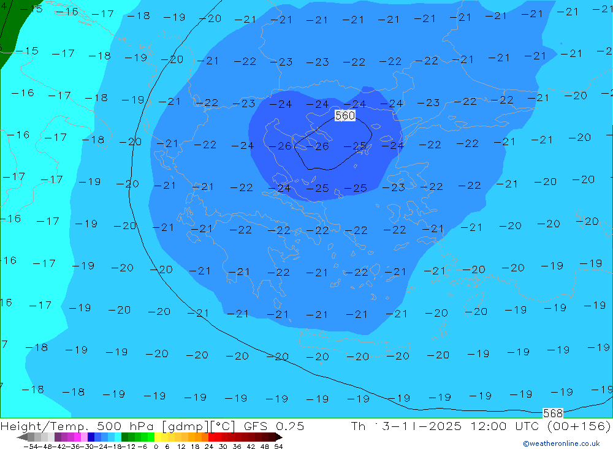Viewport: 613px width, 449px height.
Task: Pick the dark purple legend swatch
Action: (58, 437)
